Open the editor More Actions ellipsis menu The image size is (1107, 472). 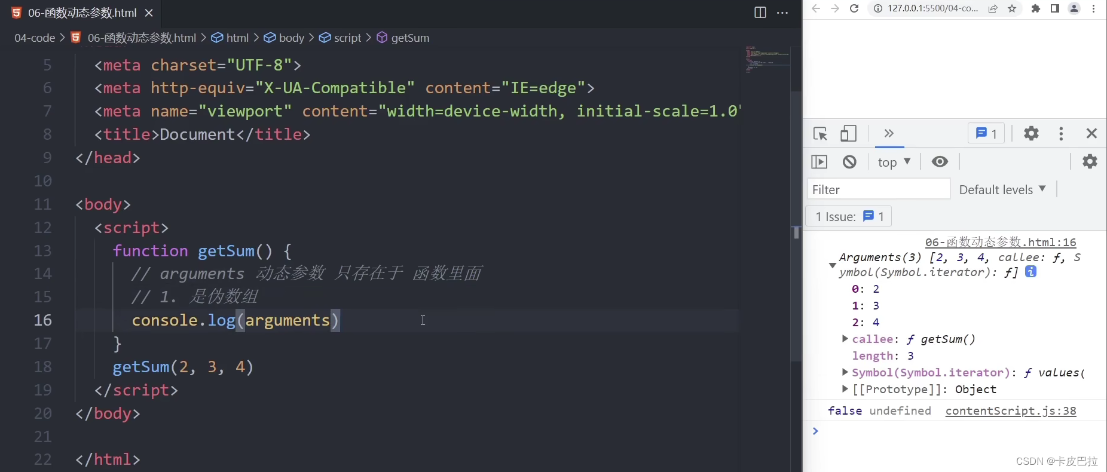tap(782, 13)
